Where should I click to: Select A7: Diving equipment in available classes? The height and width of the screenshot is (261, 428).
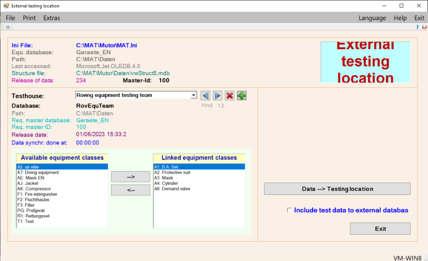[38, 173]
